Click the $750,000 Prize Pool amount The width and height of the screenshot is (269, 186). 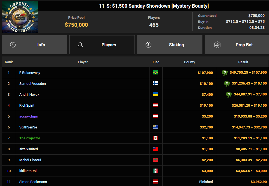(x=76, y=25)
